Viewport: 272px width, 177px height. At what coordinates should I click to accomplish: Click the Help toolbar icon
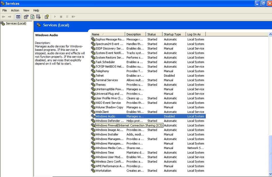[x=47, y=17]
